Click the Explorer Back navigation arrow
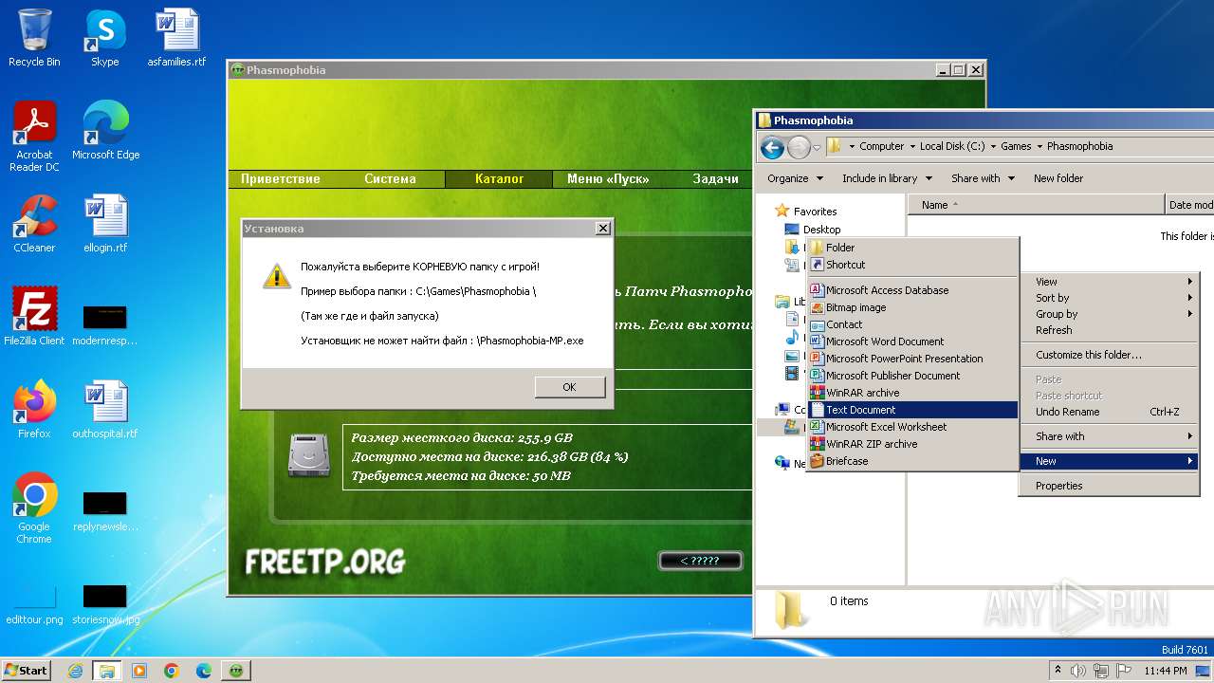Image resolution: width=1214 pixels, height=683 pixels. [772, 147]
